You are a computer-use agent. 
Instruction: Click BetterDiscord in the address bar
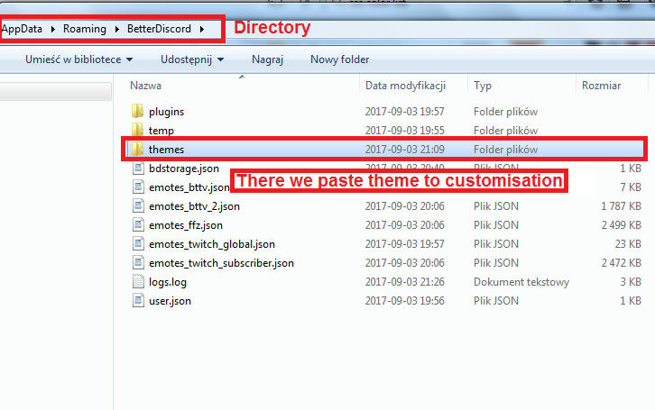click(x=159, y=29)
